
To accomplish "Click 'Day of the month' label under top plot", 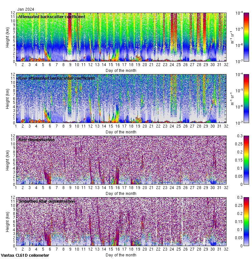I will point(121,71).
